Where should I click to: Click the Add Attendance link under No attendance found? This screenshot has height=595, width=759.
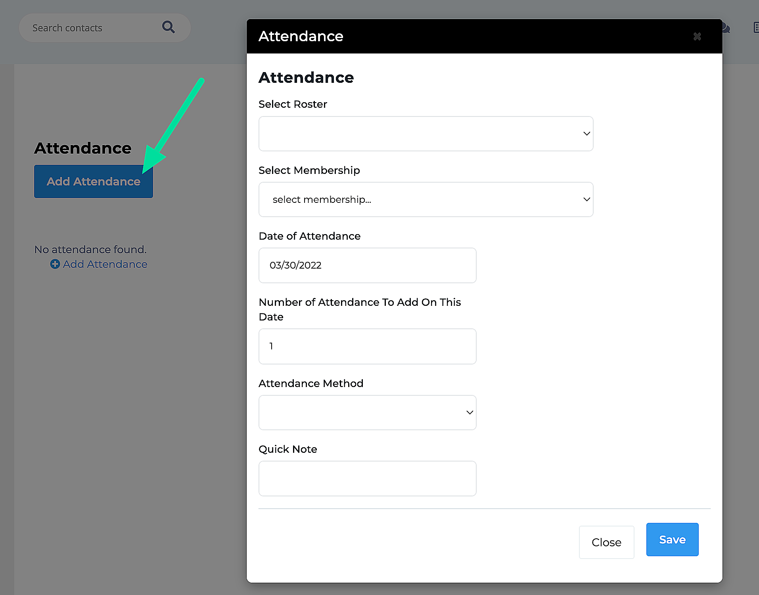pos(105,264)
